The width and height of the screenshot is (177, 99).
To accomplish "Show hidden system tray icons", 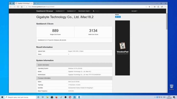I will [155, 97].
